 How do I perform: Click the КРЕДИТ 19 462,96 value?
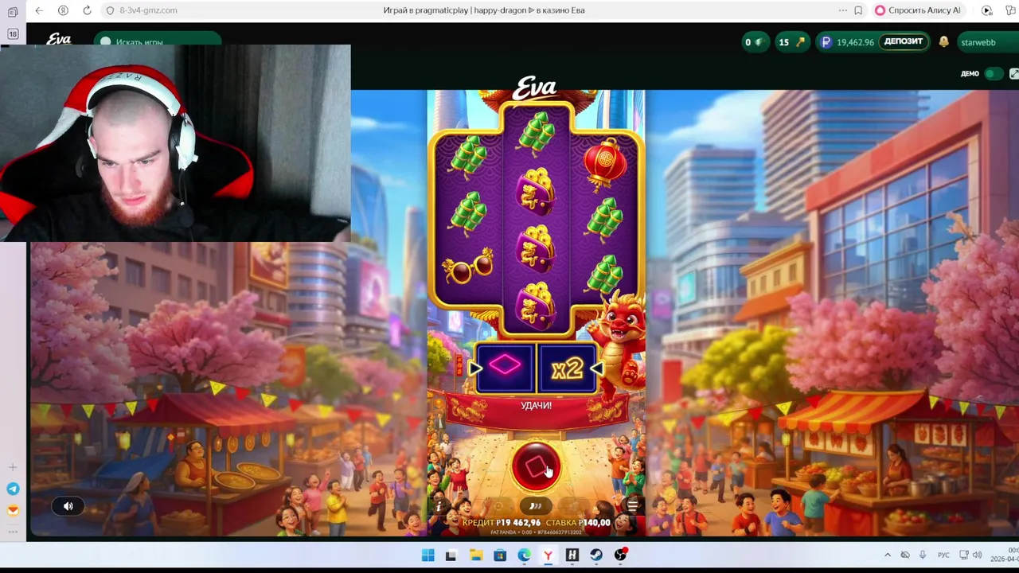point(502,523)
